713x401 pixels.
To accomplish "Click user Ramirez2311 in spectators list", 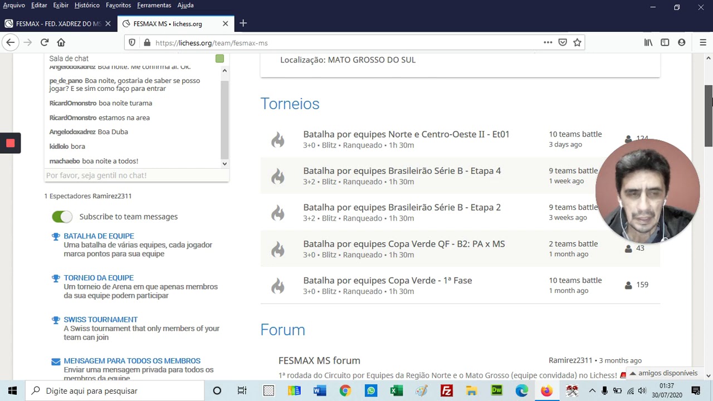I will (x=112, y=196).
